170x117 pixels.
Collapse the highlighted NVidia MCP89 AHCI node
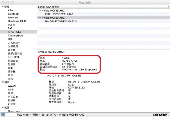point(40,18)
